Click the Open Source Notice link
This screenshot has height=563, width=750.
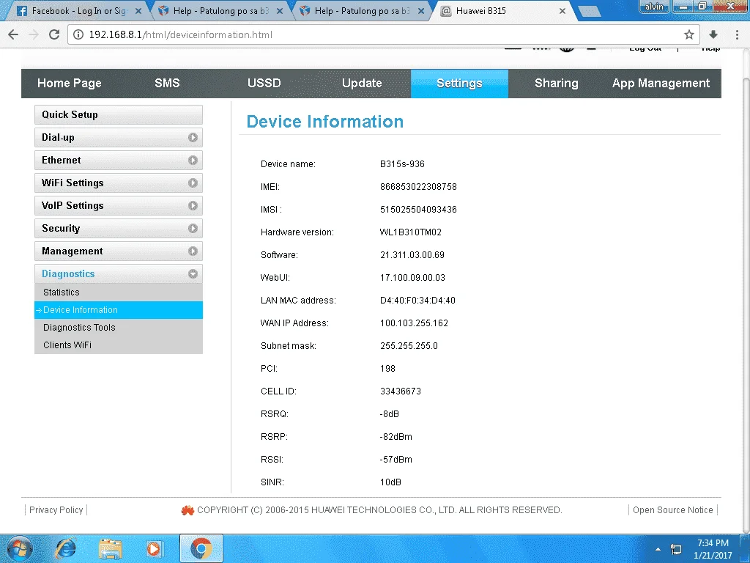click(x=672, y=510)
